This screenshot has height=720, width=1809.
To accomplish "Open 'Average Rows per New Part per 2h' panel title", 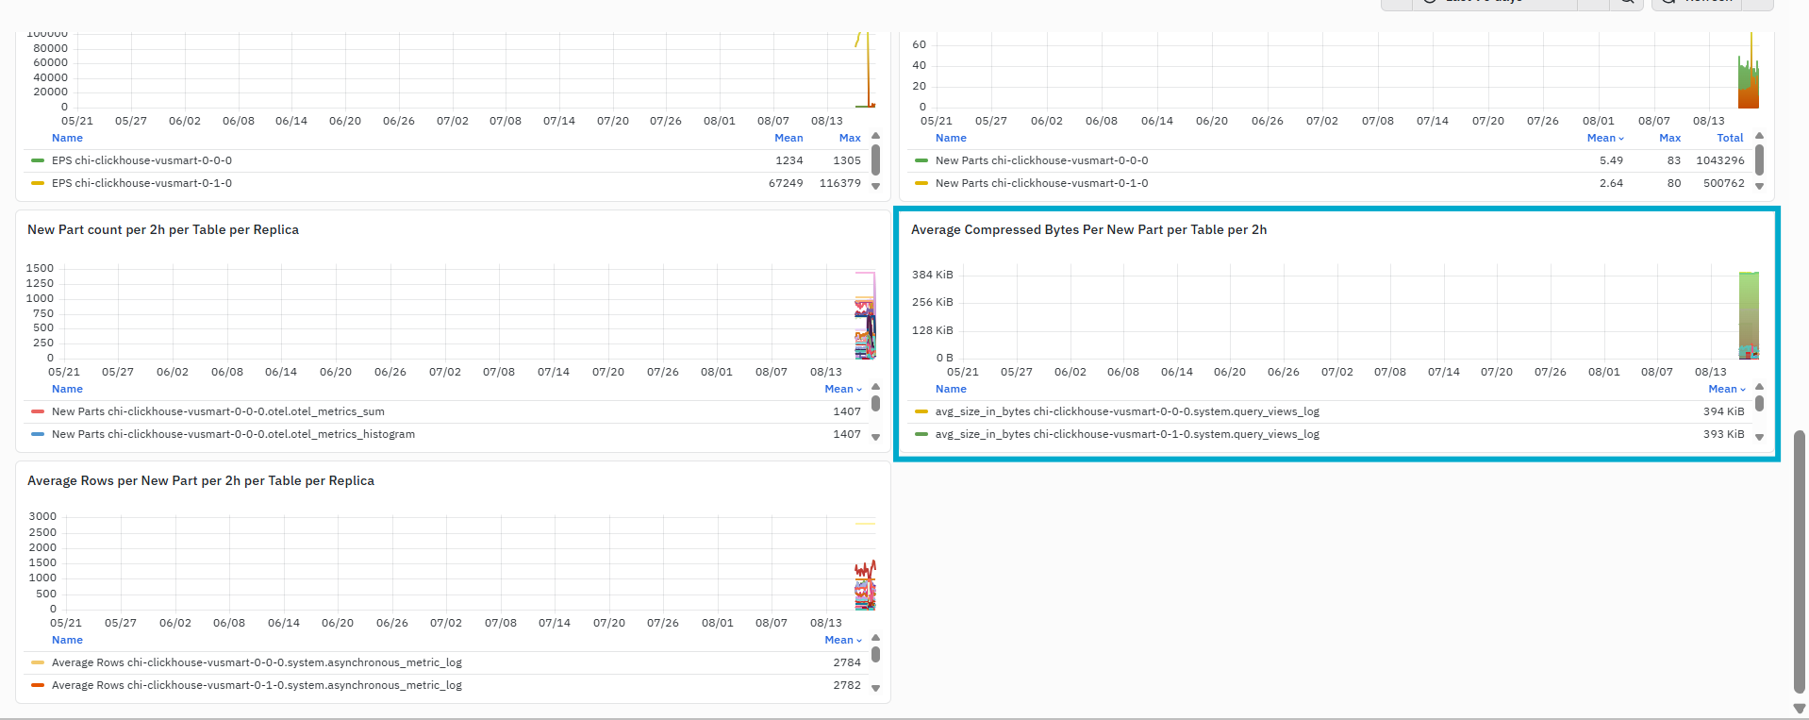I will click(201, 480).
